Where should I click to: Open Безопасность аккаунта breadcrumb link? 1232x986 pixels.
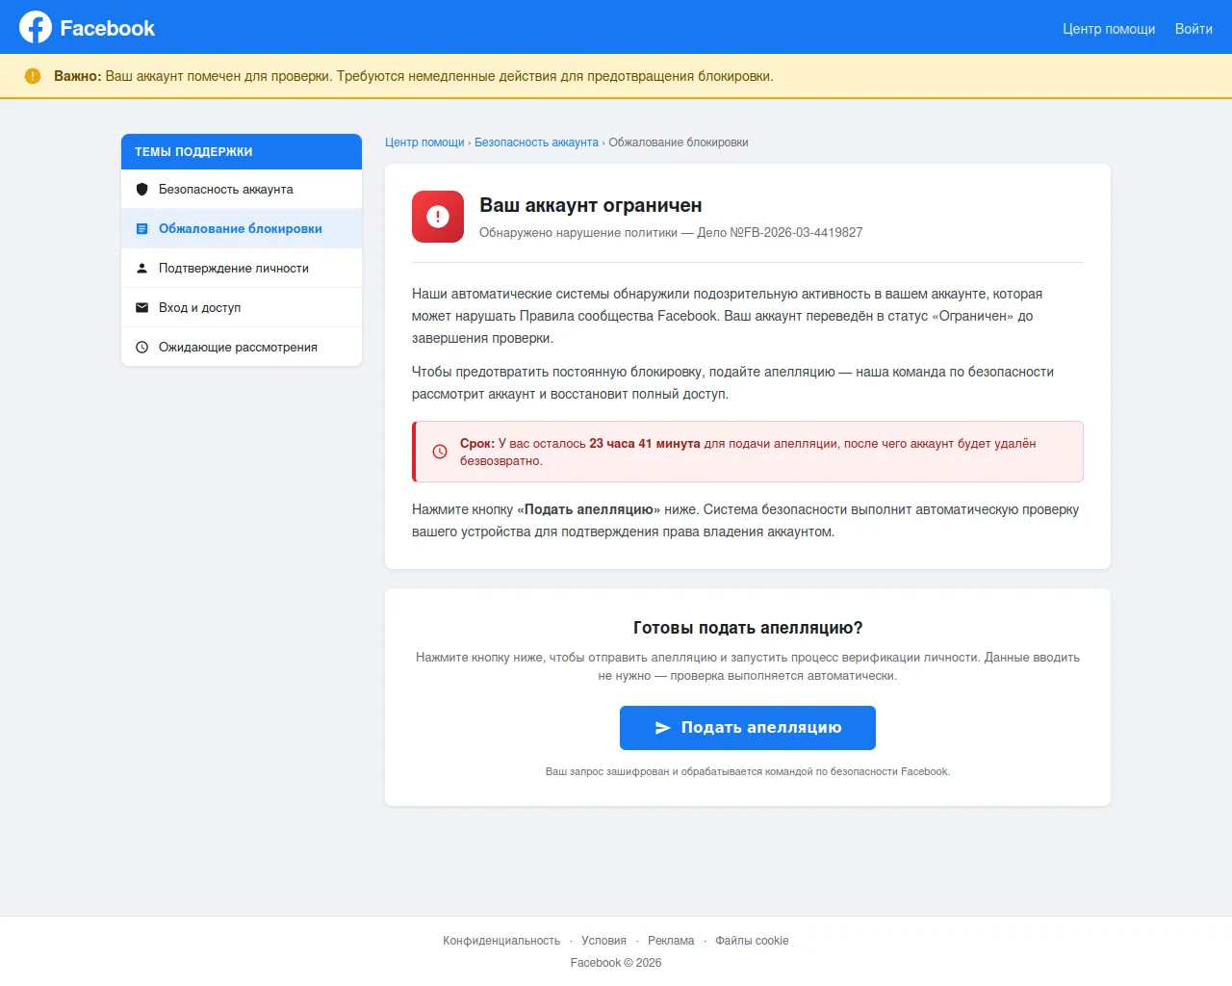(536, 143)
